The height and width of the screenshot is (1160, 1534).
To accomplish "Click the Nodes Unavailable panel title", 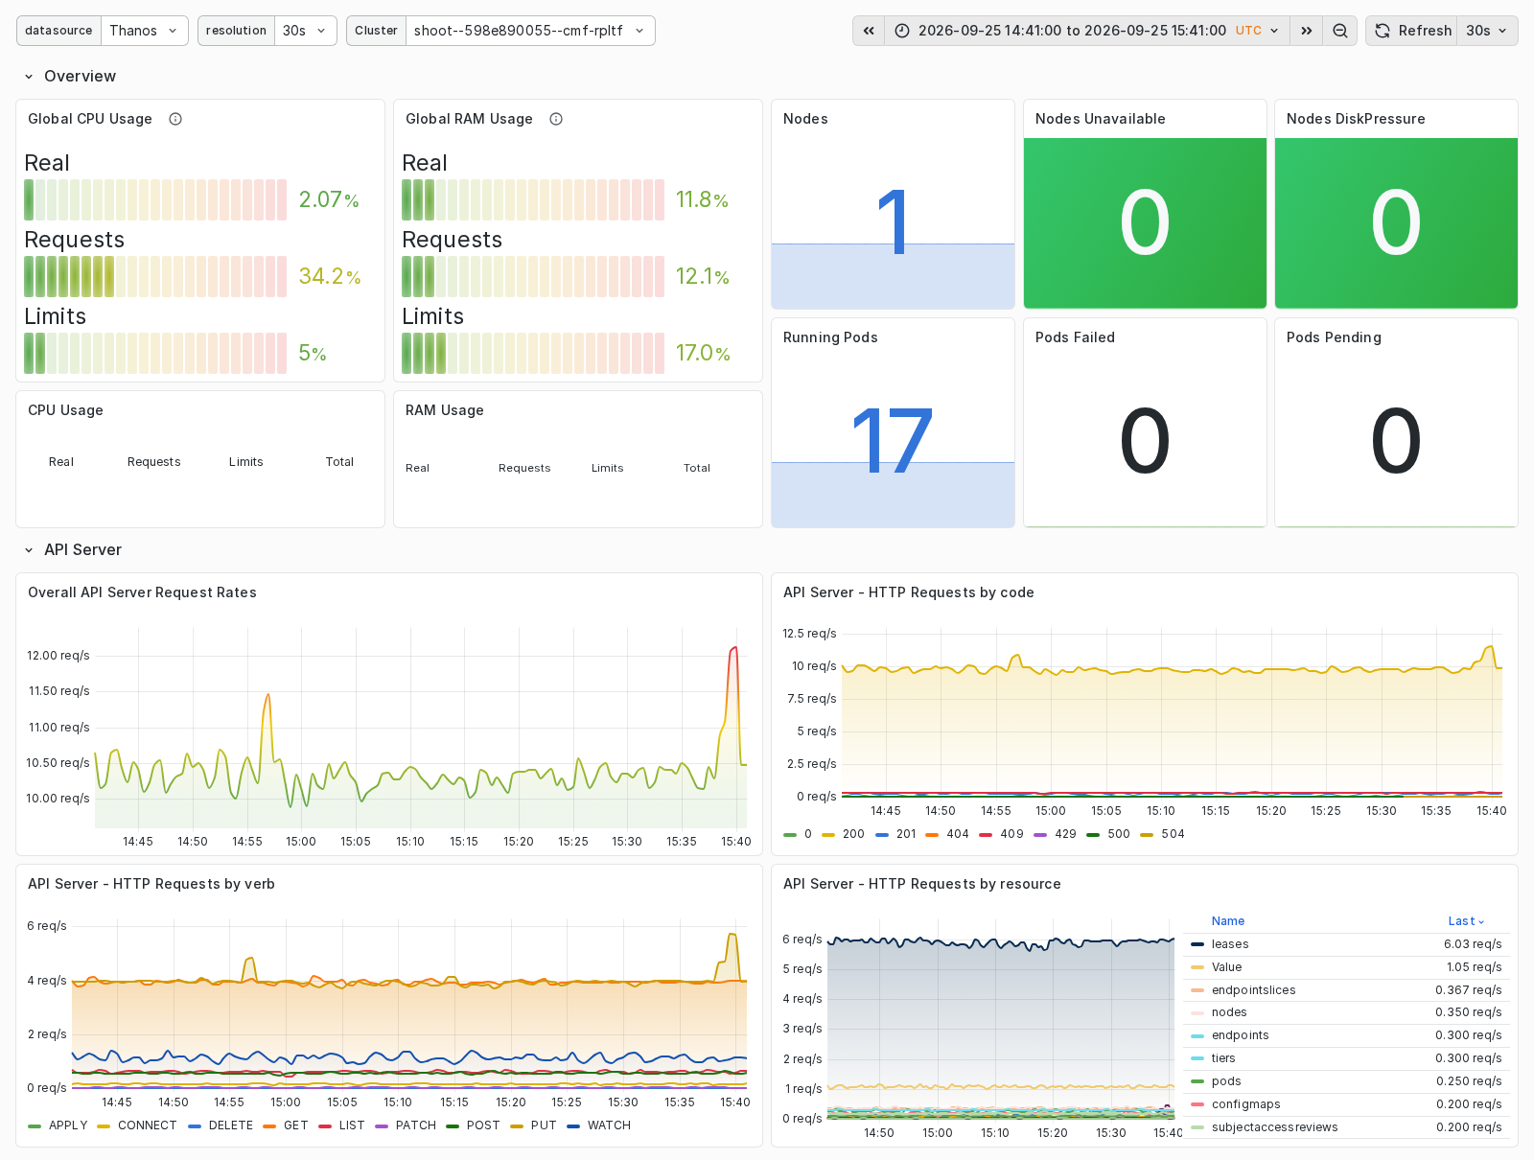I will coord(1101,119).
